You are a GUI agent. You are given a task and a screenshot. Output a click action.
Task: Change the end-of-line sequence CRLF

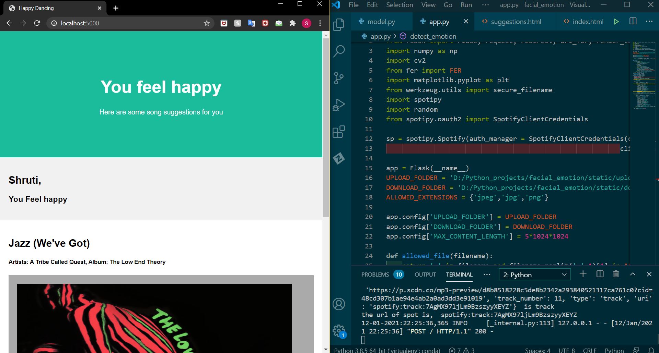pyautogui.click(x=590, y=350)
